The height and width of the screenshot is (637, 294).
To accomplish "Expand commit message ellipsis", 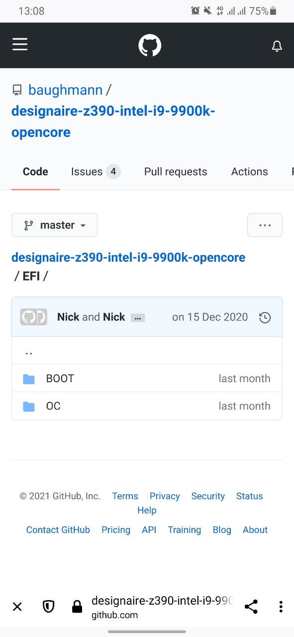I will pos(138,318).
